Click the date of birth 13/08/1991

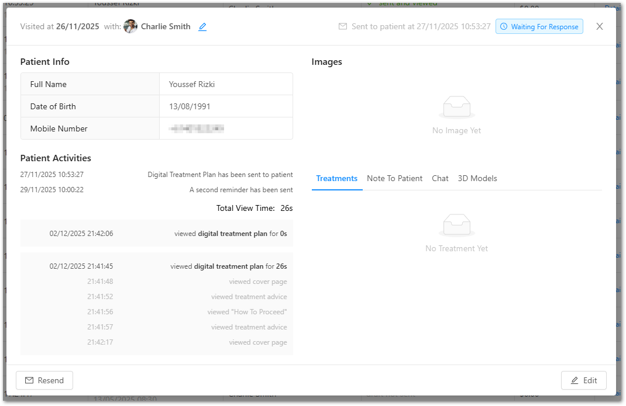(x=190, y=106)
